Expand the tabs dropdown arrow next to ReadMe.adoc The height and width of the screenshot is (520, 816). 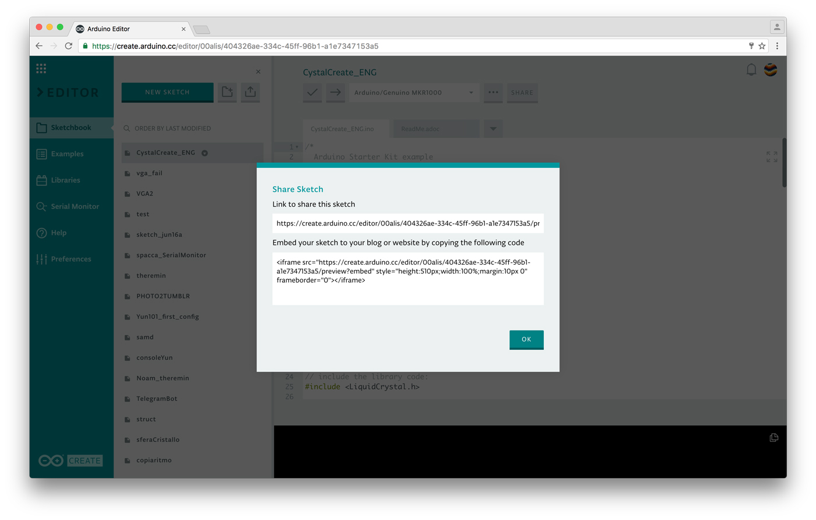(493, 129)
